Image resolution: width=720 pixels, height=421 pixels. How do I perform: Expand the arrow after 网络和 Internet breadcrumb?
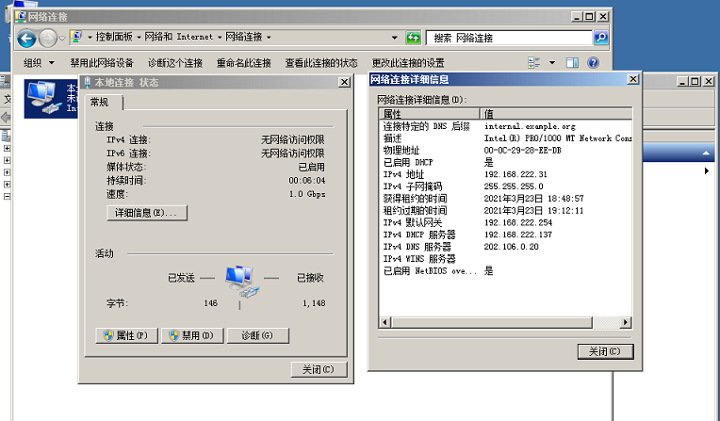tap(220, 37)
